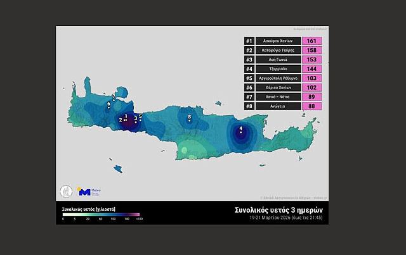Image resolution: width=406 pixels, height=255 pixels.
Task: Select map marker 3 on the map
Action: click(x=135, y=119)
